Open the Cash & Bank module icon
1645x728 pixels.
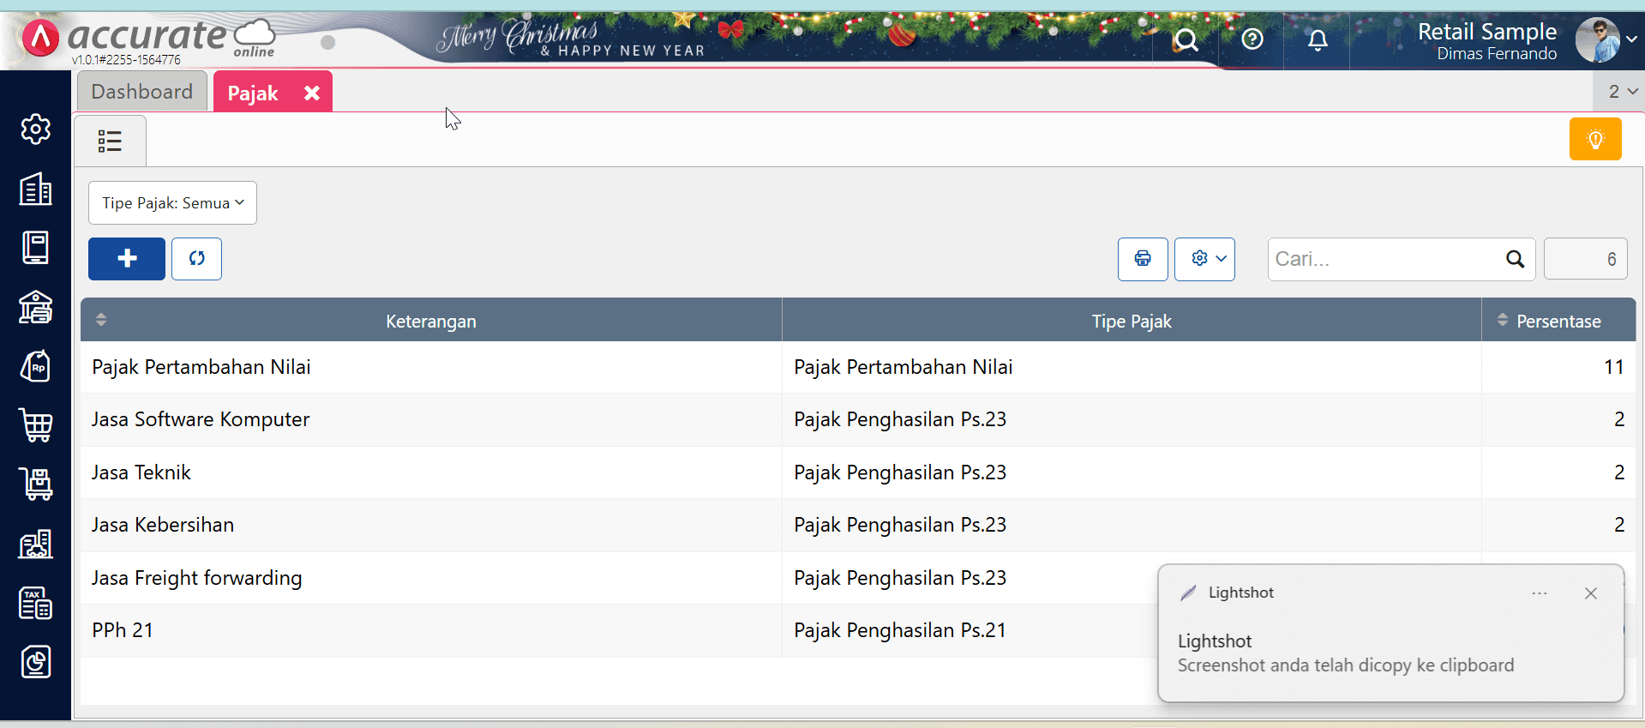click(35, 307)
